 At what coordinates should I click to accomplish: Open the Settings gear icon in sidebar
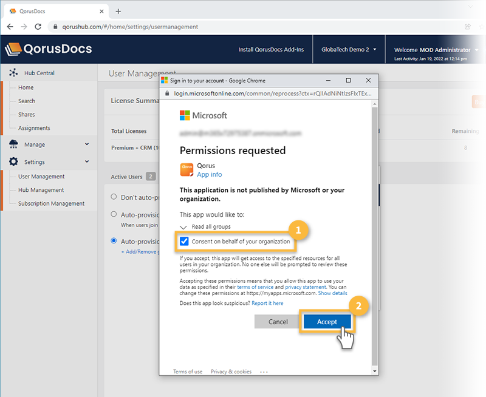click(x=13, y=161)
